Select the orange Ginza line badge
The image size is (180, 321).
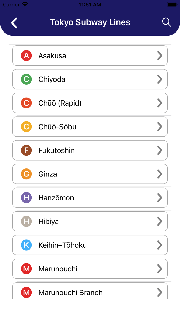pyautogui.click(x=26, y=174)
